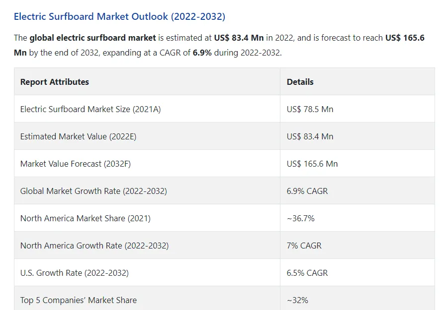Screen dimensions: 445x310
Task: Select the U.S. Growth Rate (2022-2032) label
Action: tap(75, 273)
